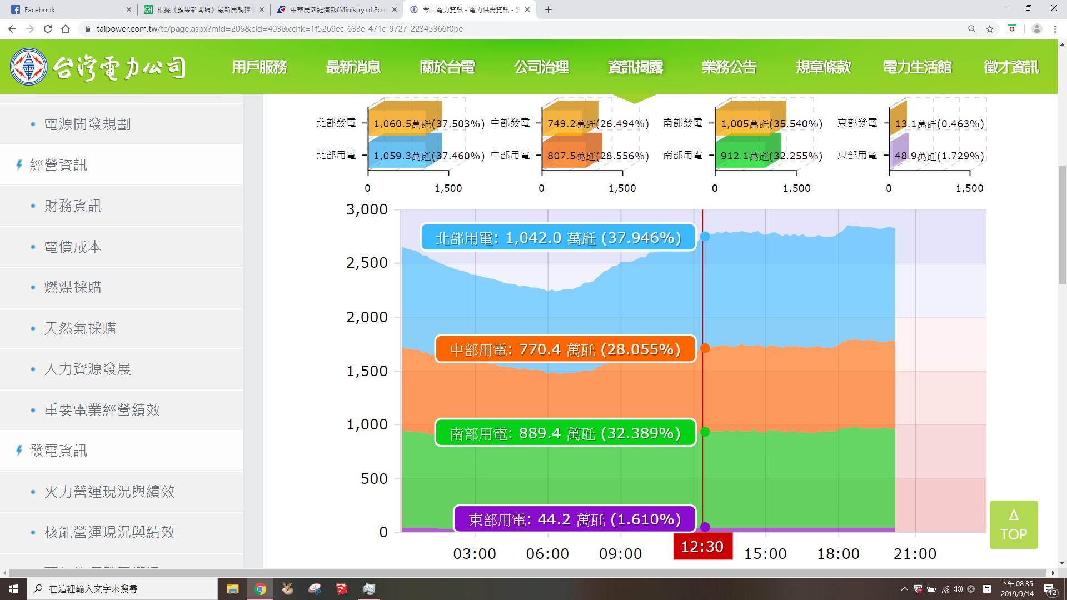Close the Facebook tab
Viewport: 1067px width, 600px height.
128,9
